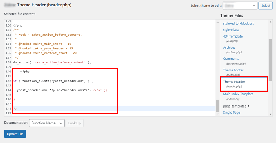This screenshot has width=276, height=143.
Task: Click the code editor scrollbar thumb
Action: 218,106
